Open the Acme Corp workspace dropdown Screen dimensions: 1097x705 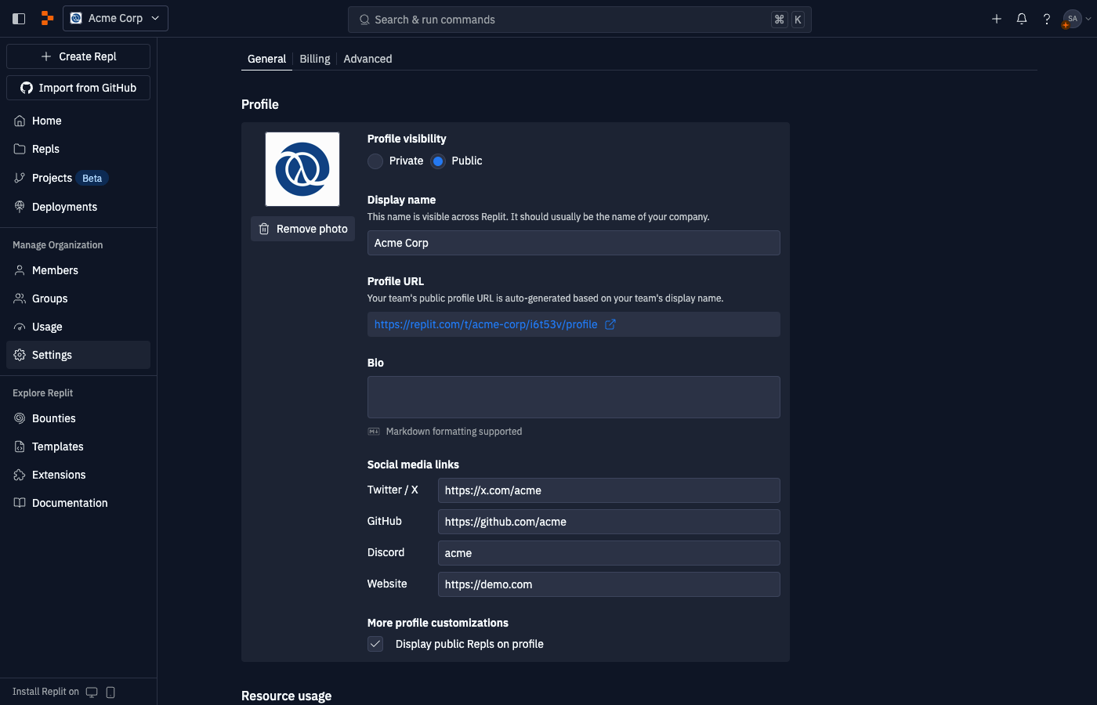(x=115, y=18)
